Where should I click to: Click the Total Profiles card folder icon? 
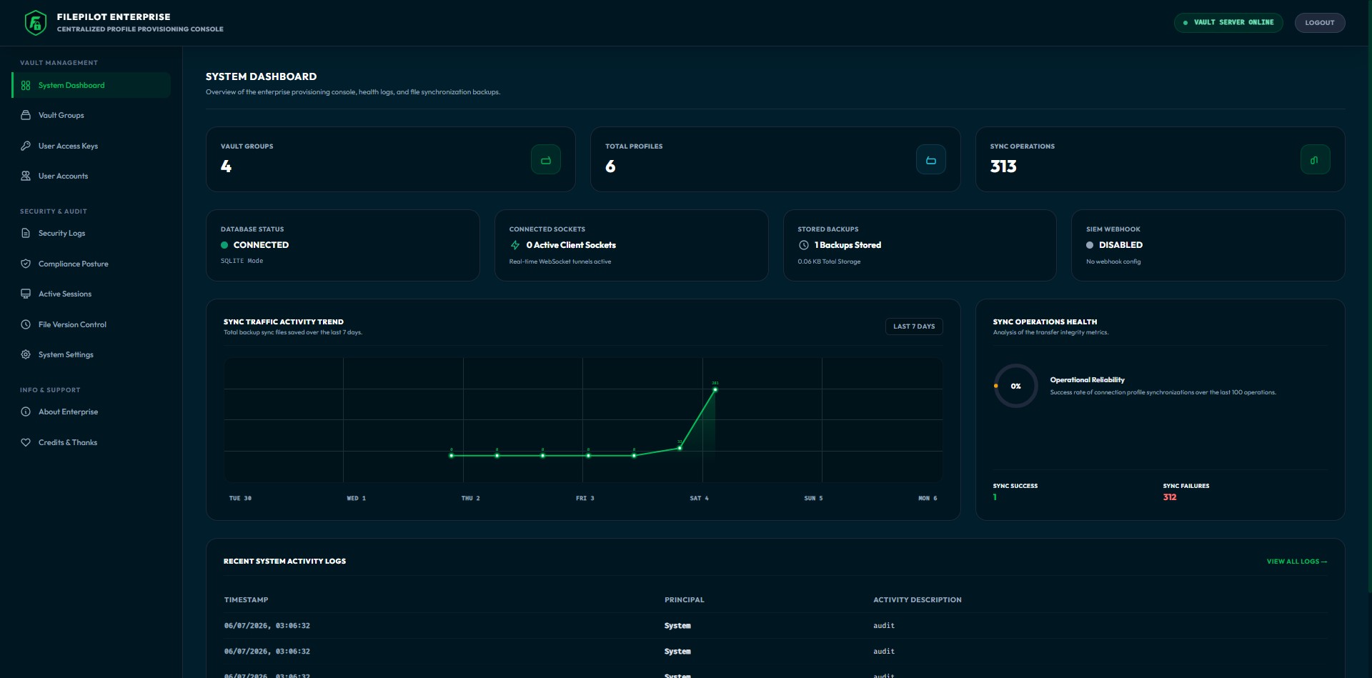(931, 160)
